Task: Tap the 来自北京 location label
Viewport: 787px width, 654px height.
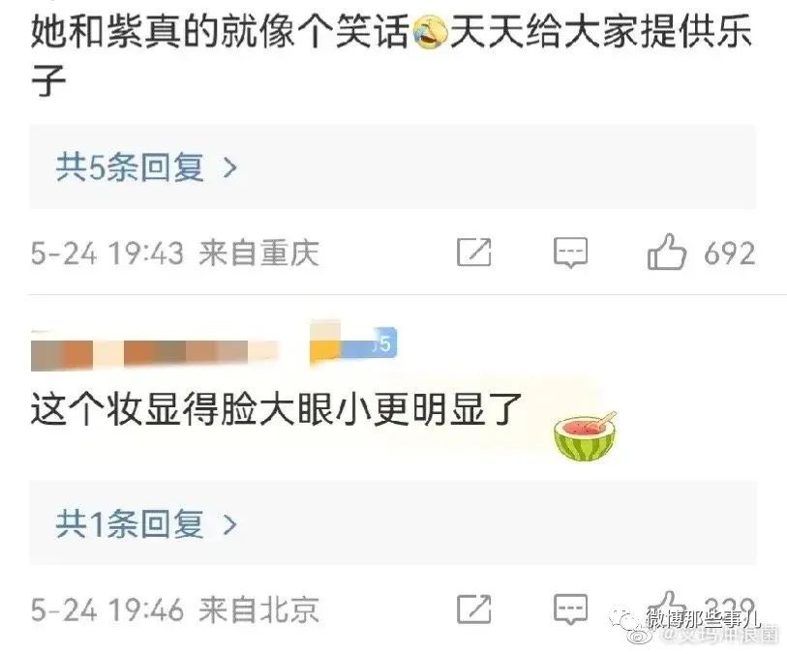Action: pos(259,609)
